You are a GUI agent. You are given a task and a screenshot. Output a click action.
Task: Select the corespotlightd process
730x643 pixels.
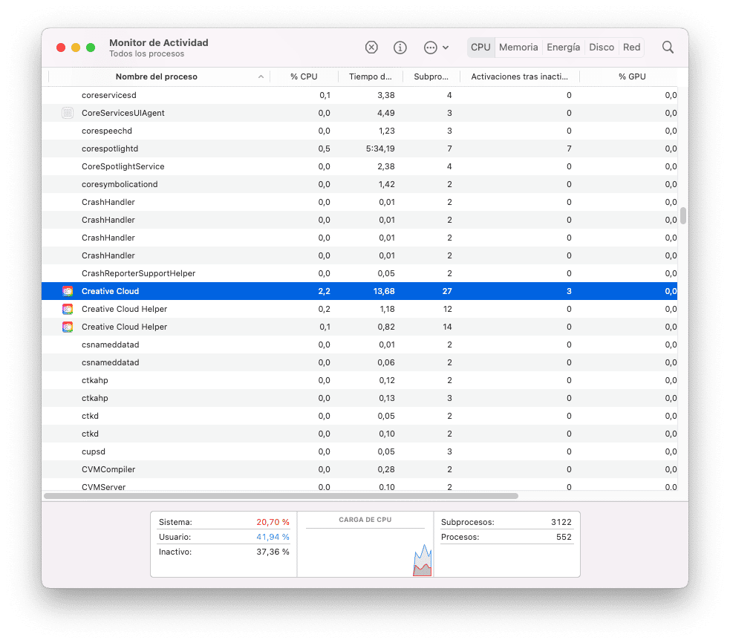click(359, 149)
